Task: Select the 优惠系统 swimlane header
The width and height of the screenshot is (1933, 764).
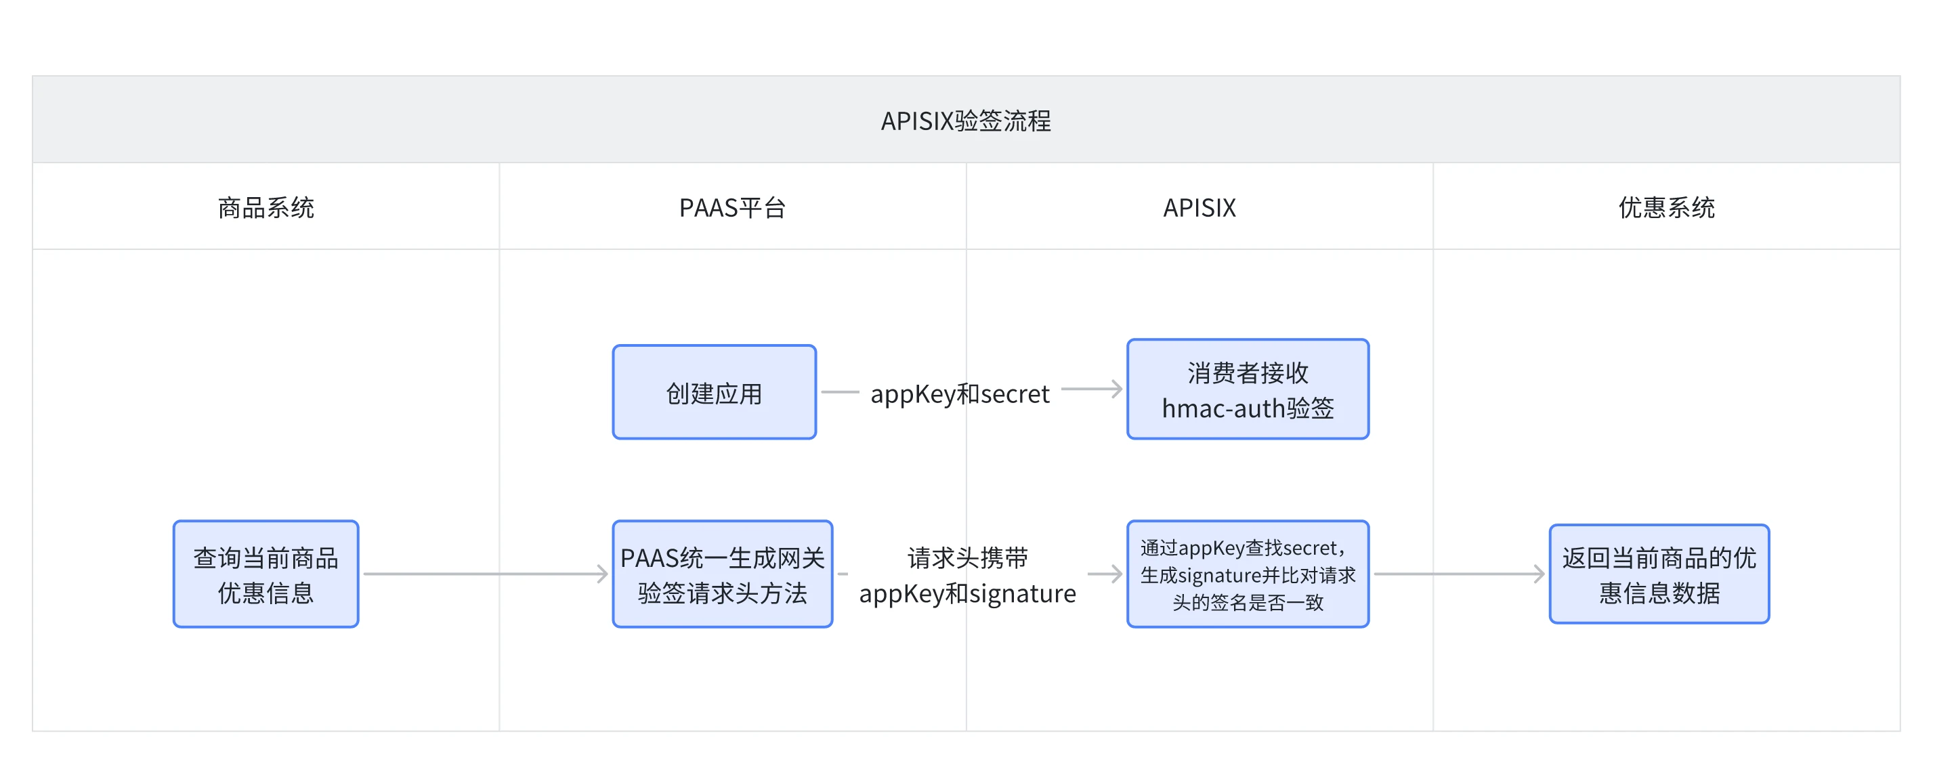Action: click(1666, 207)
